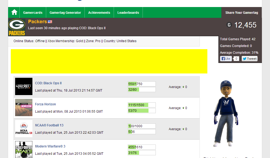Click the Forza Horizon cover image

coord(24,107)
